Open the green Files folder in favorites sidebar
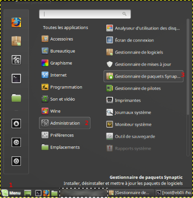The height and width of the screenshot is (198, 193). pyautogui.click(x=16, y=98)
